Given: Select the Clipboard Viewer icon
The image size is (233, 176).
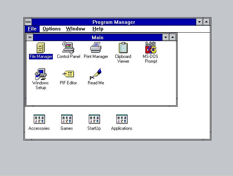Looking at the screenshot, I should [123, 48].
